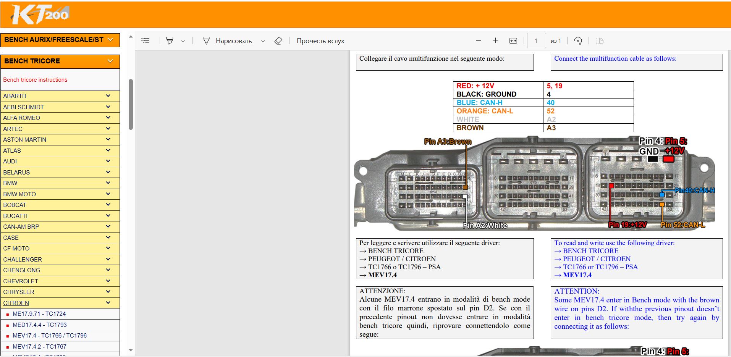Expand the BENCH AURIX/FREESCALE/ST section
The height and width of the screenshot is (357, 731).
pyautogui.click(x=60, y=40)
